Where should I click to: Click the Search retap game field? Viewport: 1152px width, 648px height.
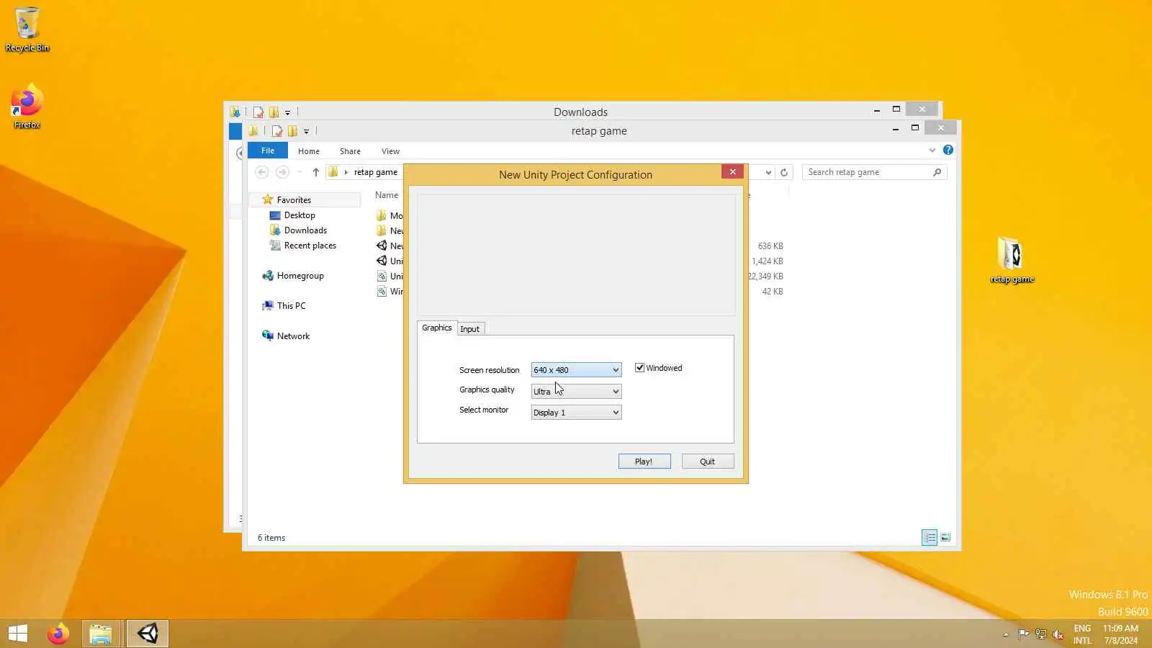[x=874, y=172]
